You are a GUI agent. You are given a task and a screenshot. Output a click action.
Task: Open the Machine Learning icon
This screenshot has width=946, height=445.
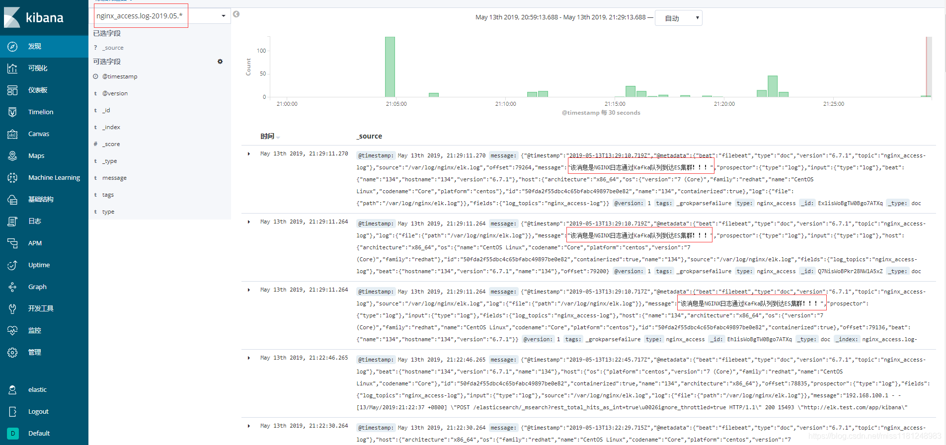(x=12, y=177)
